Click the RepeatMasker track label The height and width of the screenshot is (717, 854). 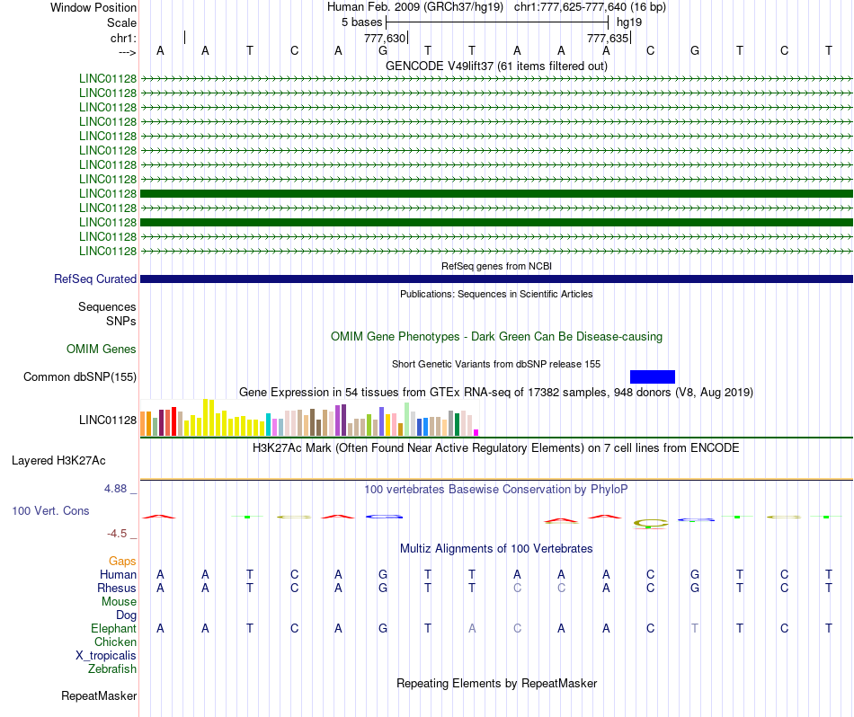point(99,695)
